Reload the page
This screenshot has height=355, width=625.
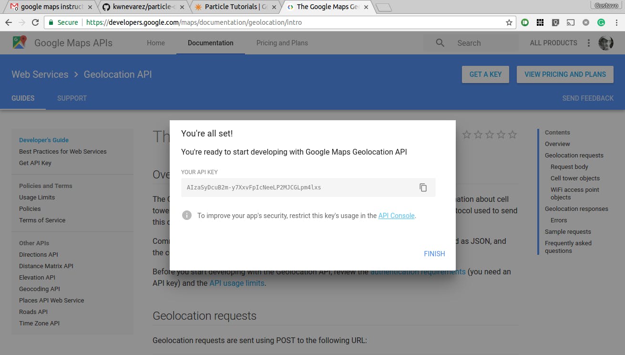point(35,22)
